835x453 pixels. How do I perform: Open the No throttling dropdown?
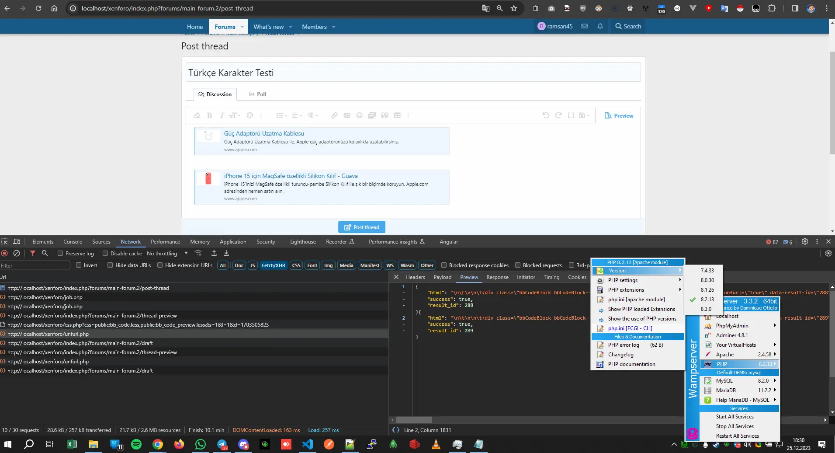click(167, 253)
